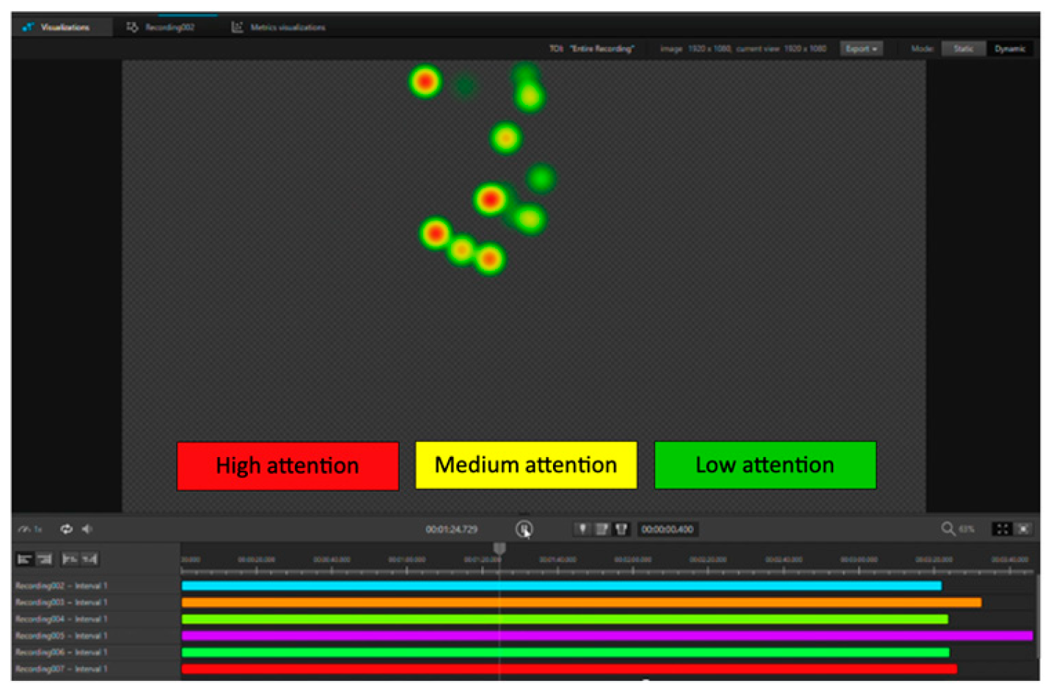Switch heatmap mode to Dynamic
Viewport: 1054px width, 697px height.
(1009, 48)
